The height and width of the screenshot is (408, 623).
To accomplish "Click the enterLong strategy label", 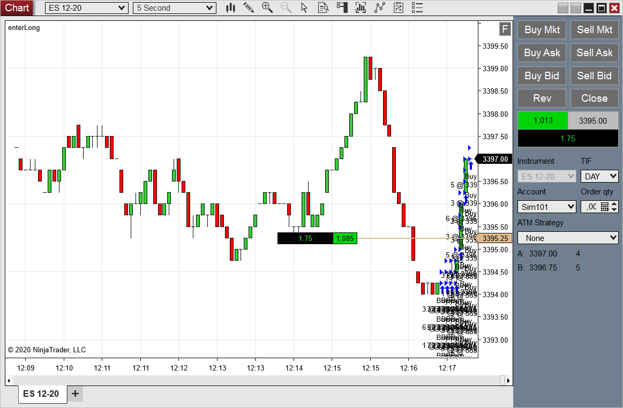I will (24, 27).
